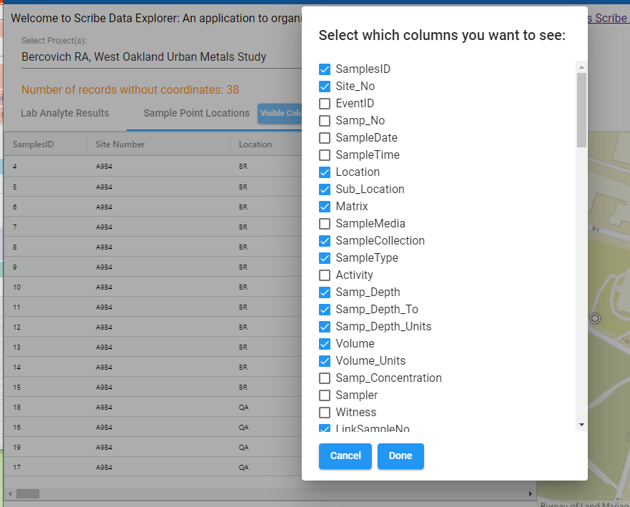
Task: Check the SampleDate checkbox
Action: [x=325, y=138]
